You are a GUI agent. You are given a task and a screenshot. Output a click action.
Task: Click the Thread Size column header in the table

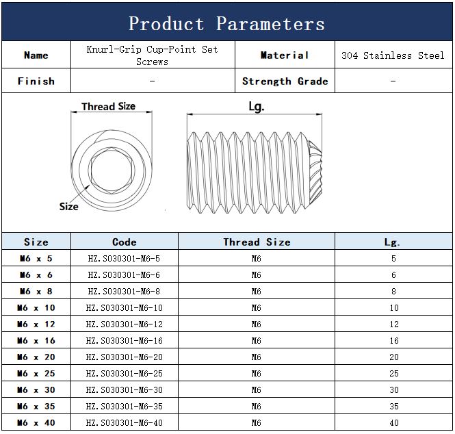[x=257, y=242]
